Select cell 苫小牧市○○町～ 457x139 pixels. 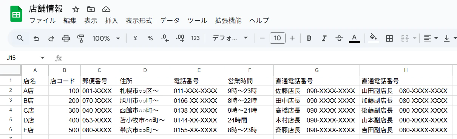[145, 120]
